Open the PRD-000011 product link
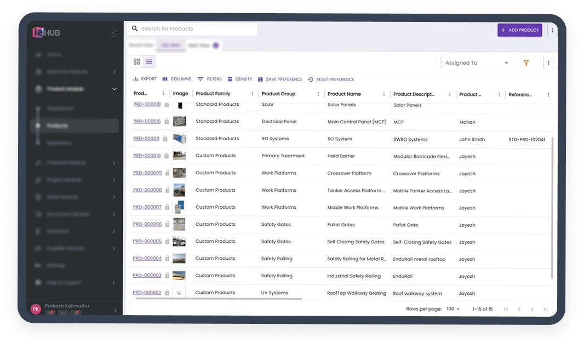584x348 pixels. pyautogui.click(x=146, y=139)
